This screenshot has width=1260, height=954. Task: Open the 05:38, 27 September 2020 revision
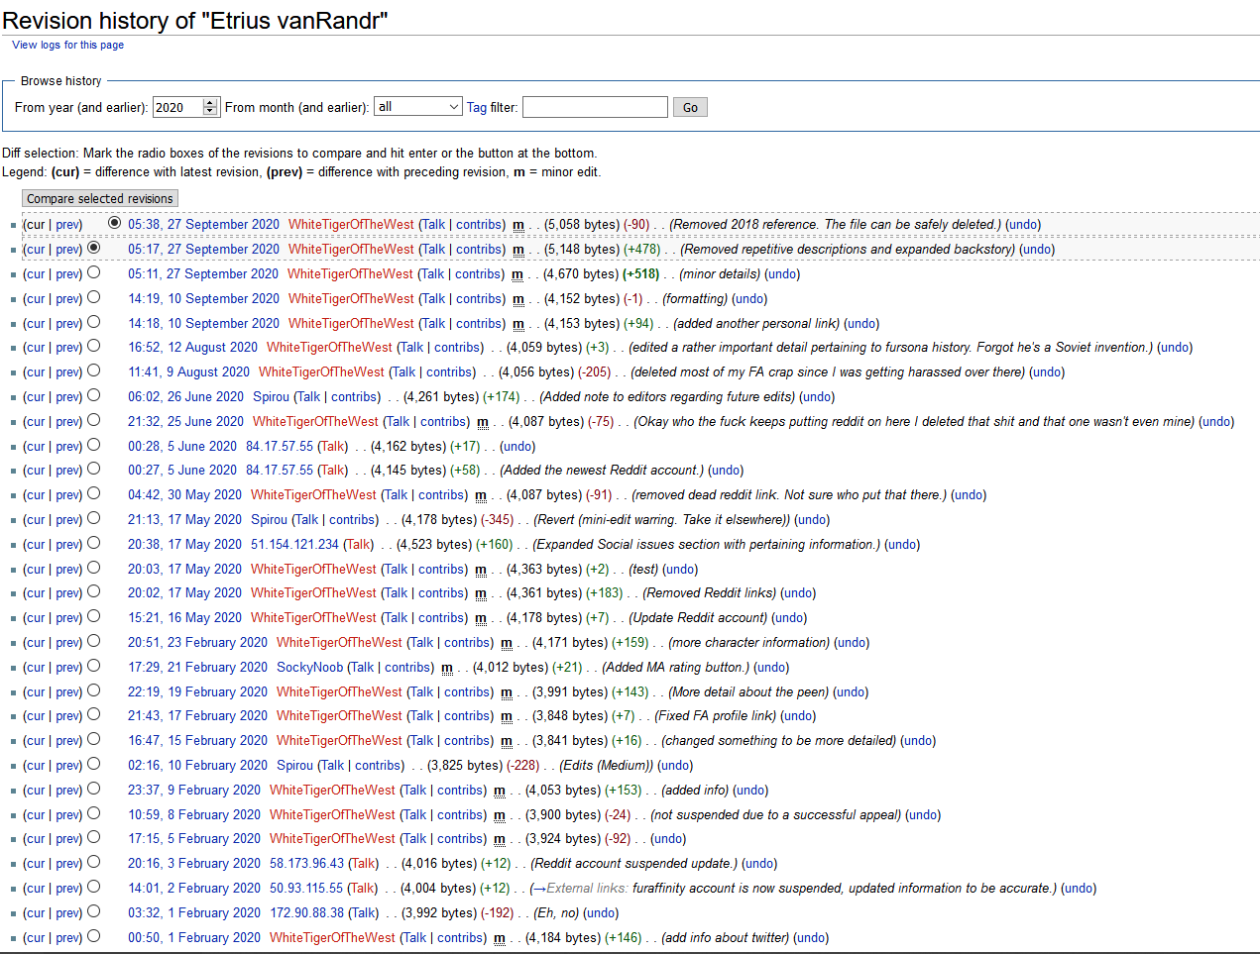click(x=203, y=225)
